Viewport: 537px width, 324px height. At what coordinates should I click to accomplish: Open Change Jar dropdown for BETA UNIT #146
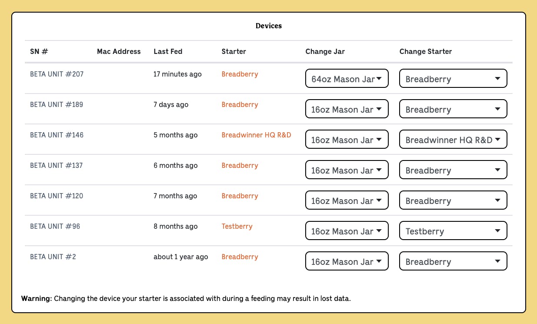(347, 140)
